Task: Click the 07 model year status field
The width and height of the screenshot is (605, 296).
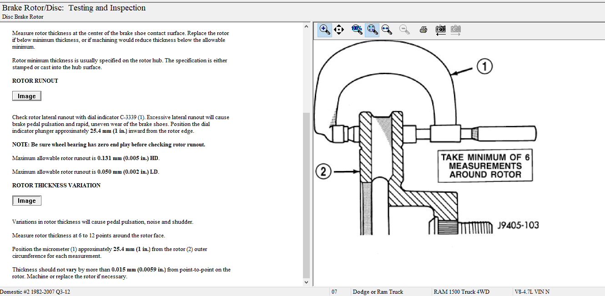Action: (x=334, y=291)
